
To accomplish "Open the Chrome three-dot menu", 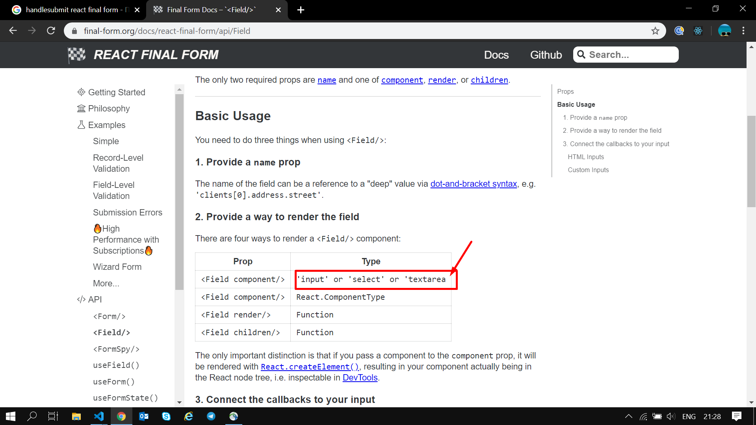I will click(x=743, y=31).
